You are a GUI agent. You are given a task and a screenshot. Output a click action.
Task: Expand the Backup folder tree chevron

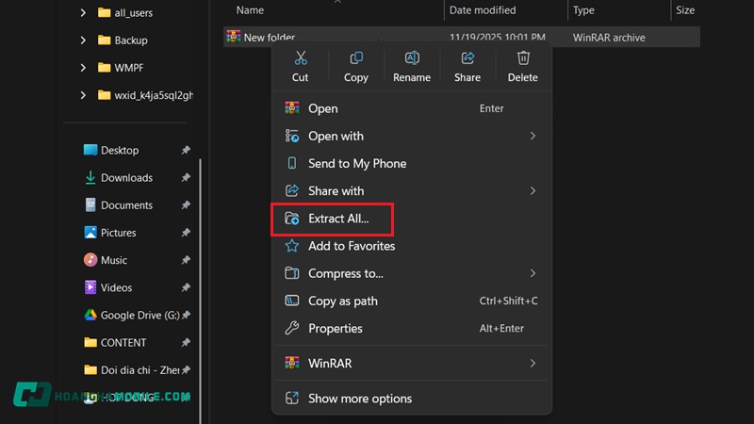(x=83, y=41)
